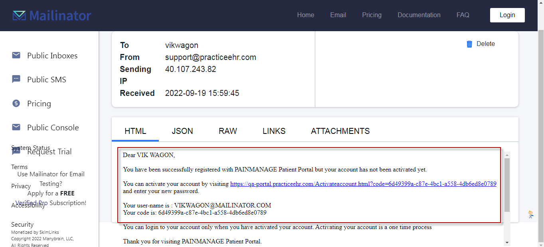Open Home in the top navigation
The height and width of the screenshot is (247, 544).
tap(306, 15)
